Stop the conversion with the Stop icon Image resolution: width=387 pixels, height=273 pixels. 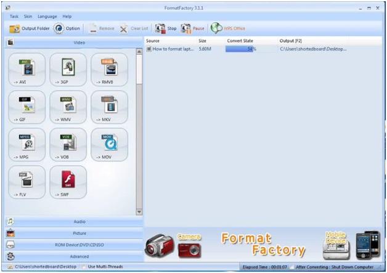(x=160, y=28)
